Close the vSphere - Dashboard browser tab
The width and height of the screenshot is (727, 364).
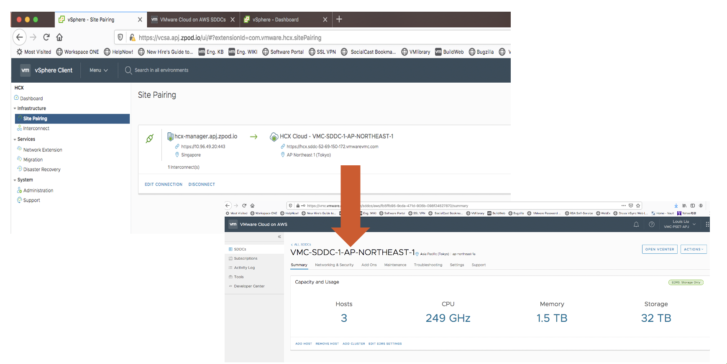click(325, 20)
